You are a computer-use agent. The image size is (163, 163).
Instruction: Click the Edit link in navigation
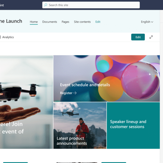[98, 22]
